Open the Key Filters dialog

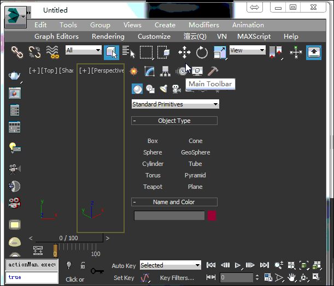point(177,278)
